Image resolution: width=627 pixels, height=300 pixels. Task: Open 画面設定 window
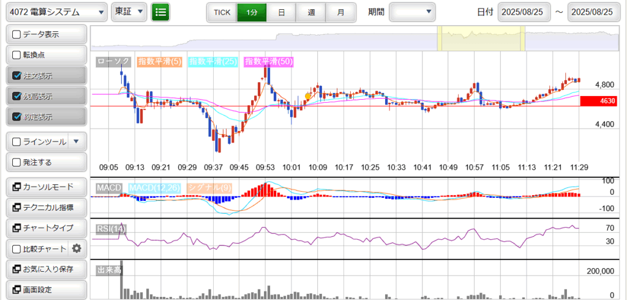47,289
